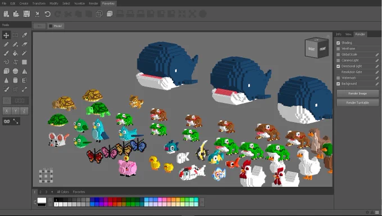Enable the Wireframe checkbox
This screenshot has width=382, height=216.
[x=338, y=49]
